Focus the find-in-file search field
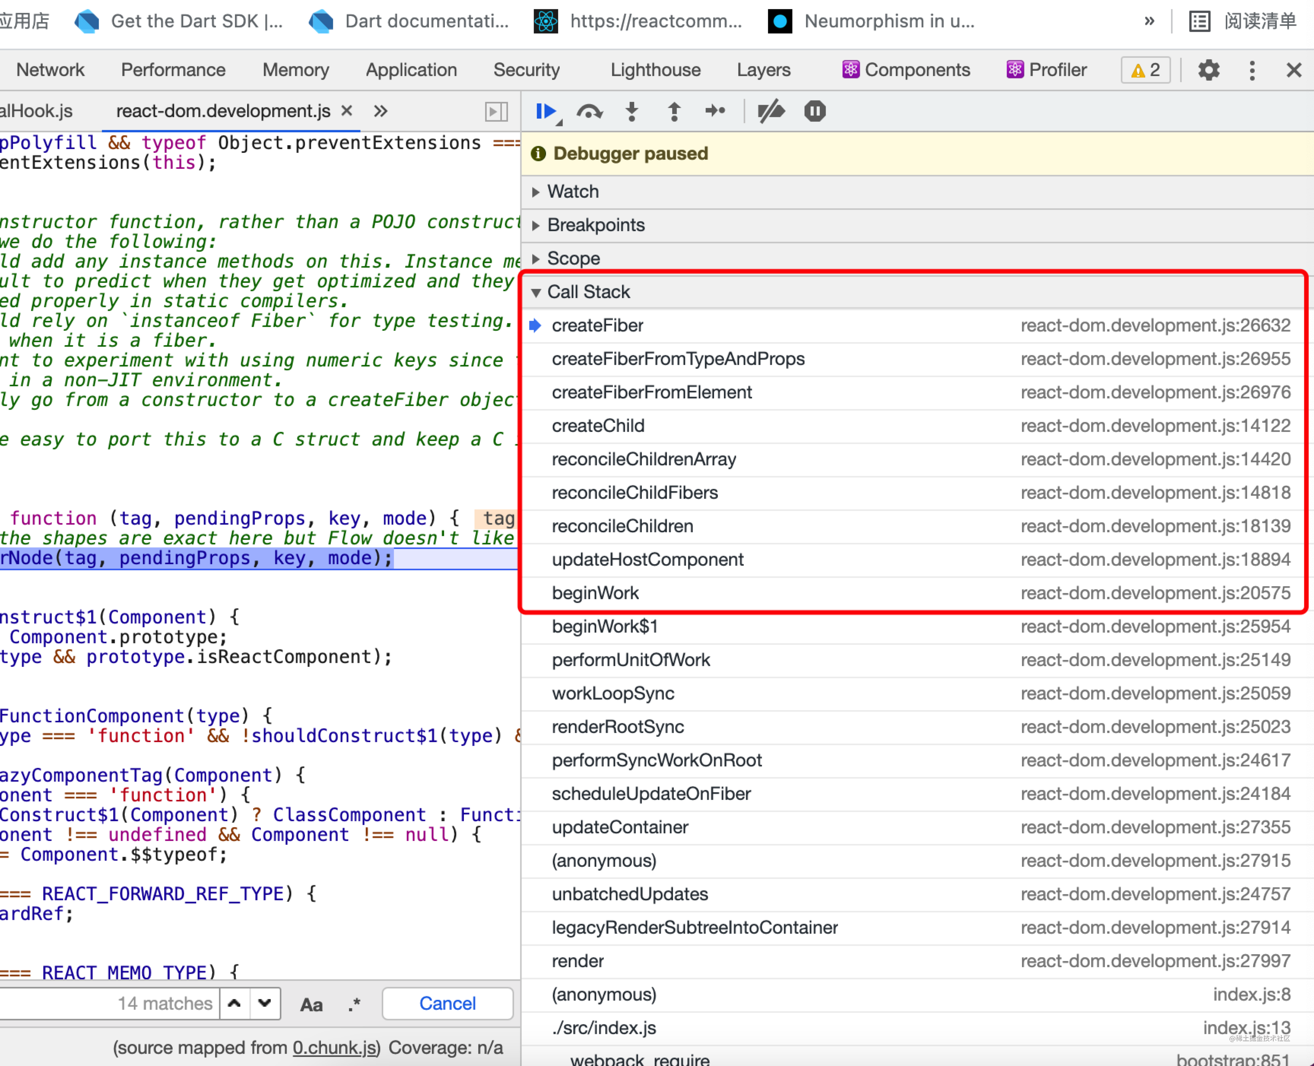This screenshot has width=1314, height=1066. tap(109, 1003)
